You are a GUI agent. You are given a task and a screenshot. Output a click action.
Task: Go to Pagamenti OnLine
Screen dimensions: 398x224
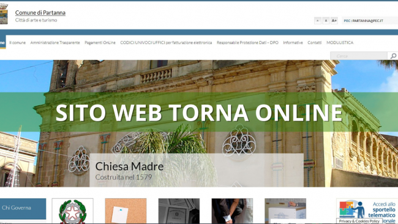100,43
